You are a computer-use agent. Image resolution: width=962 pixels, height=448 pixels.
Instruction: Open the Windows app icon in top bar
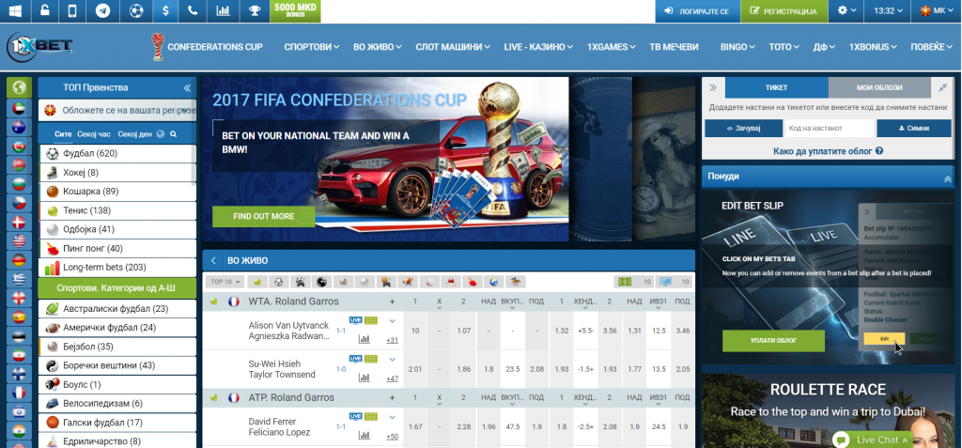coord(15,11)
